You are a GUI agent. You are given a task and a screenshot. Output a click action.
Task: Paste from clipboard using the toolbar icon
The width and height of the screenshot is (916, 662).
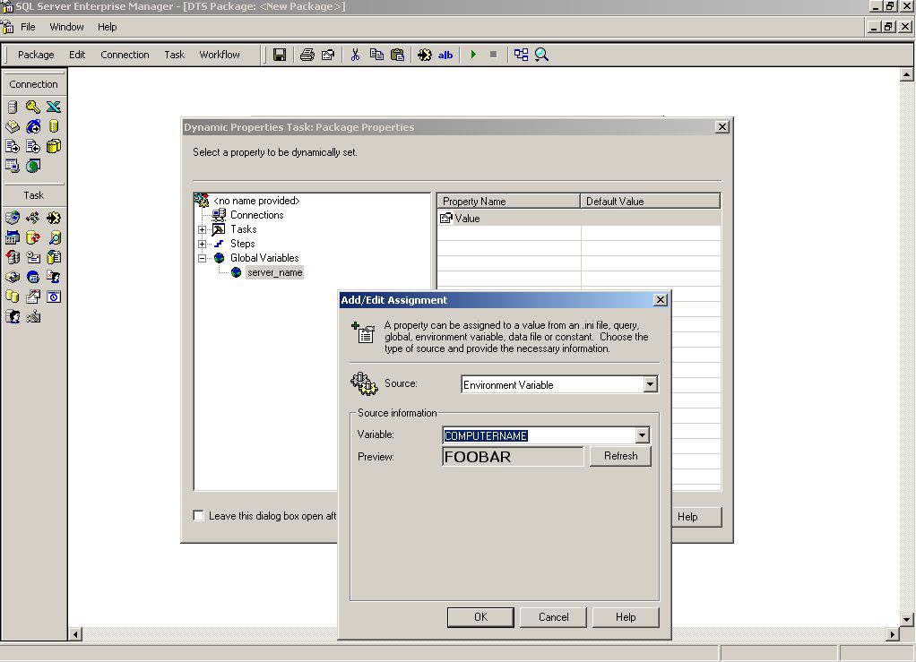[397, 55]
